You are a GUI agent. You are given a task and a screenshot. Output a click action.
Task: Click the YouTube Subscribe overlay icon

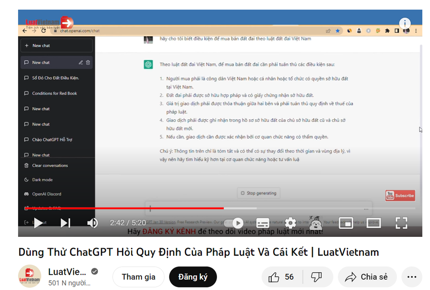coord(400,195)
